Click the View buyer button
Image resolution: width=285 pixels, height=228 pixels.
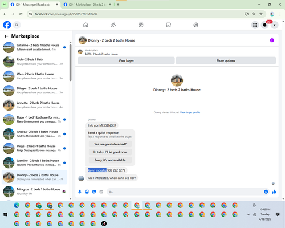click(x=126, y=60)
